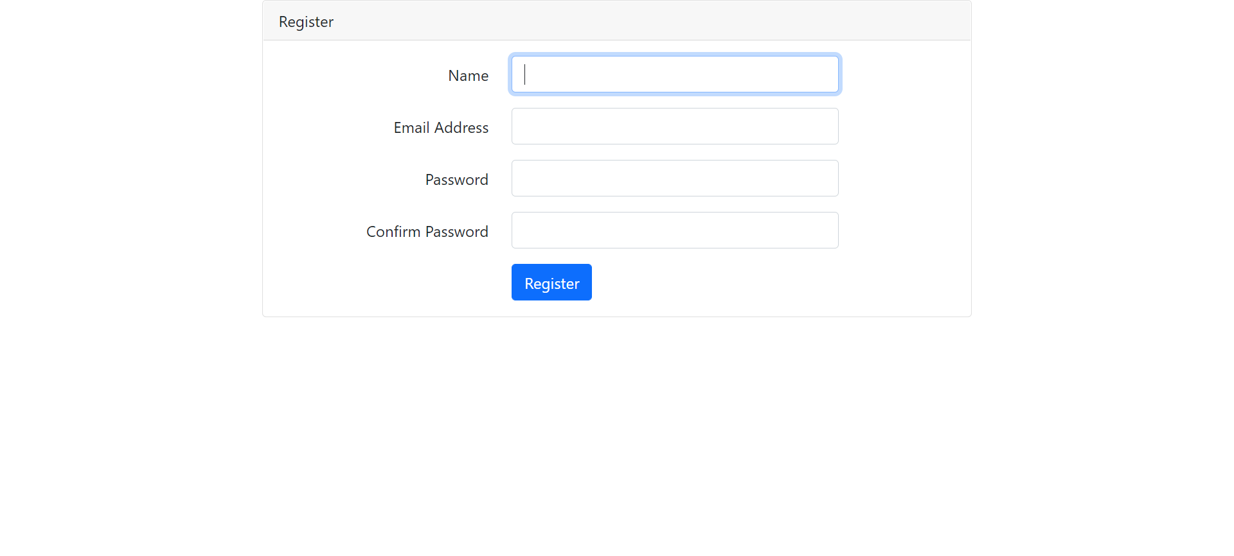Click the "Name" field label

tap(468, 76)
